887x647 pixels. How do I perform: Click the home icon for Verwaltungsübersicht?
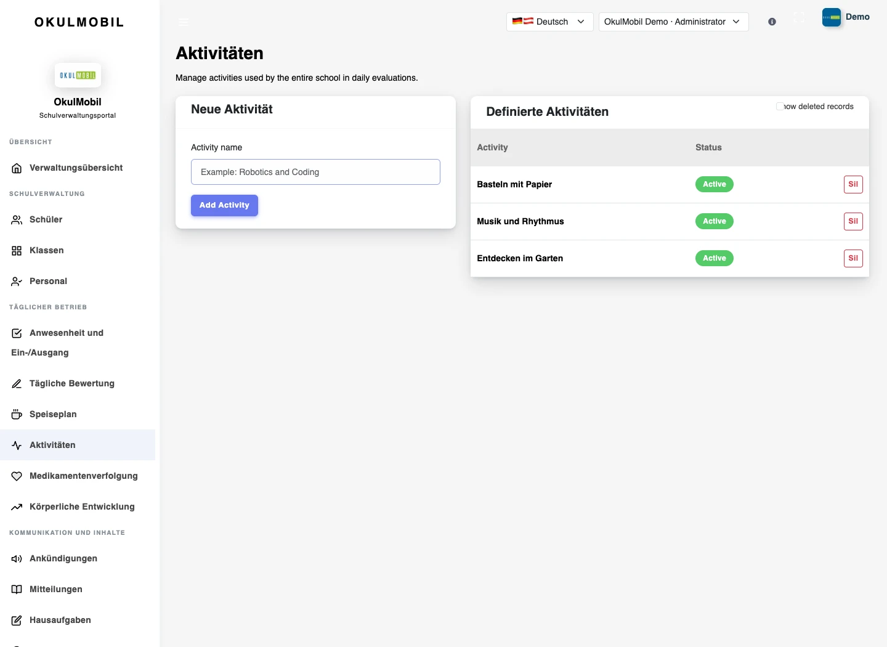17,168
